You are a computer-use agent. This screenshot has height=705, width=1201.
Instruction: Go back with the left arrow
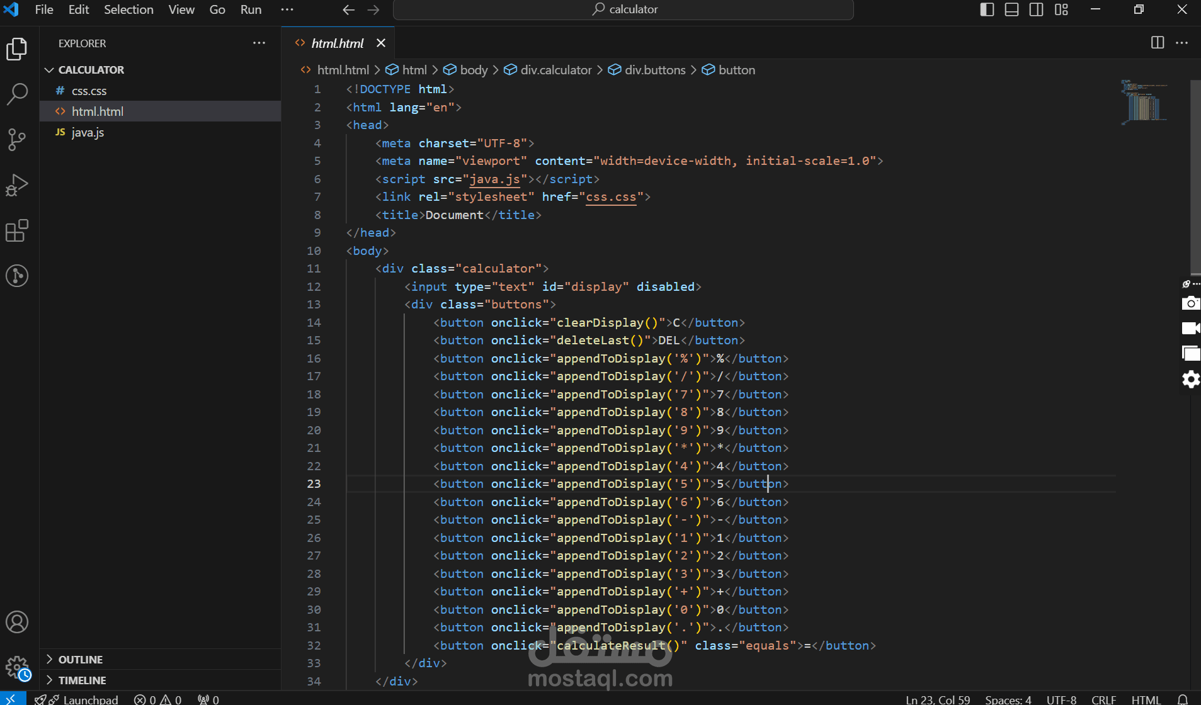(x=348, y=9)
